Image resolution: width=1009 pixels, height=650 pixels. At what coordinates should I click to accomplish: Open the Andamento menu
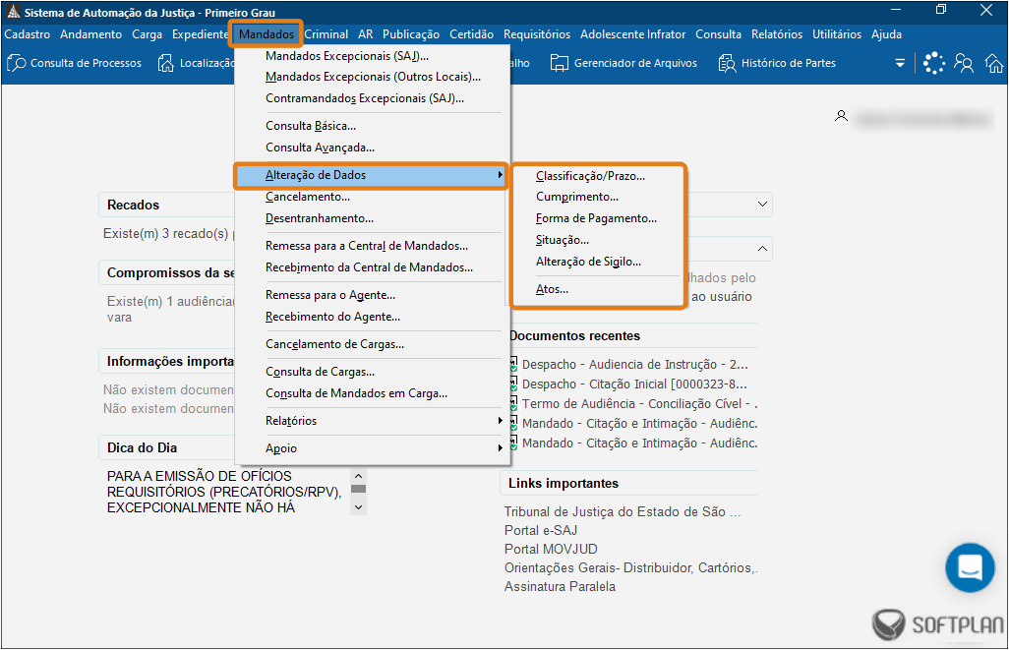(90, 34)
